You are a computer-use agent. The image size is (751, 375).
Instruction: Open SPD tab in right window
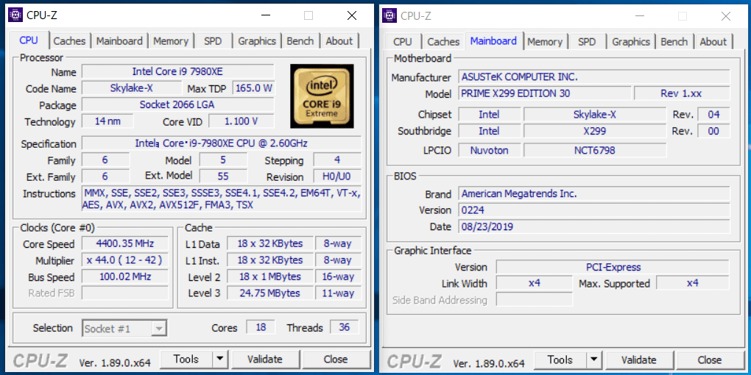click(x=587, y=42)
